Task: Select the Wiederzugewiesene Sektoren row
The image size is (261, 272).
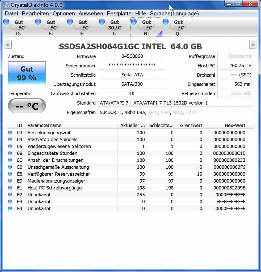Action: 127,146
